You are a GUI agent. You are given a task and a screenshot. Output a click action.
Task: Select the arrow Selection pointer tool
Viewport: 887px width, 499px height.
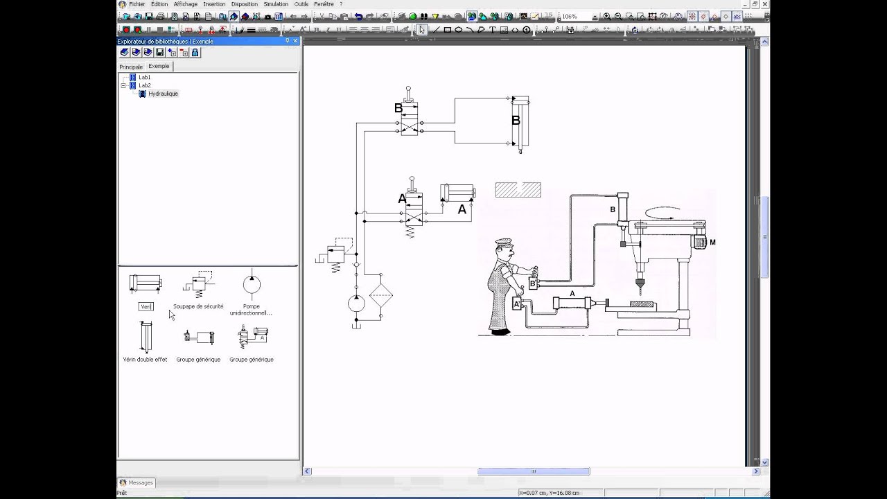coord(422,30)
